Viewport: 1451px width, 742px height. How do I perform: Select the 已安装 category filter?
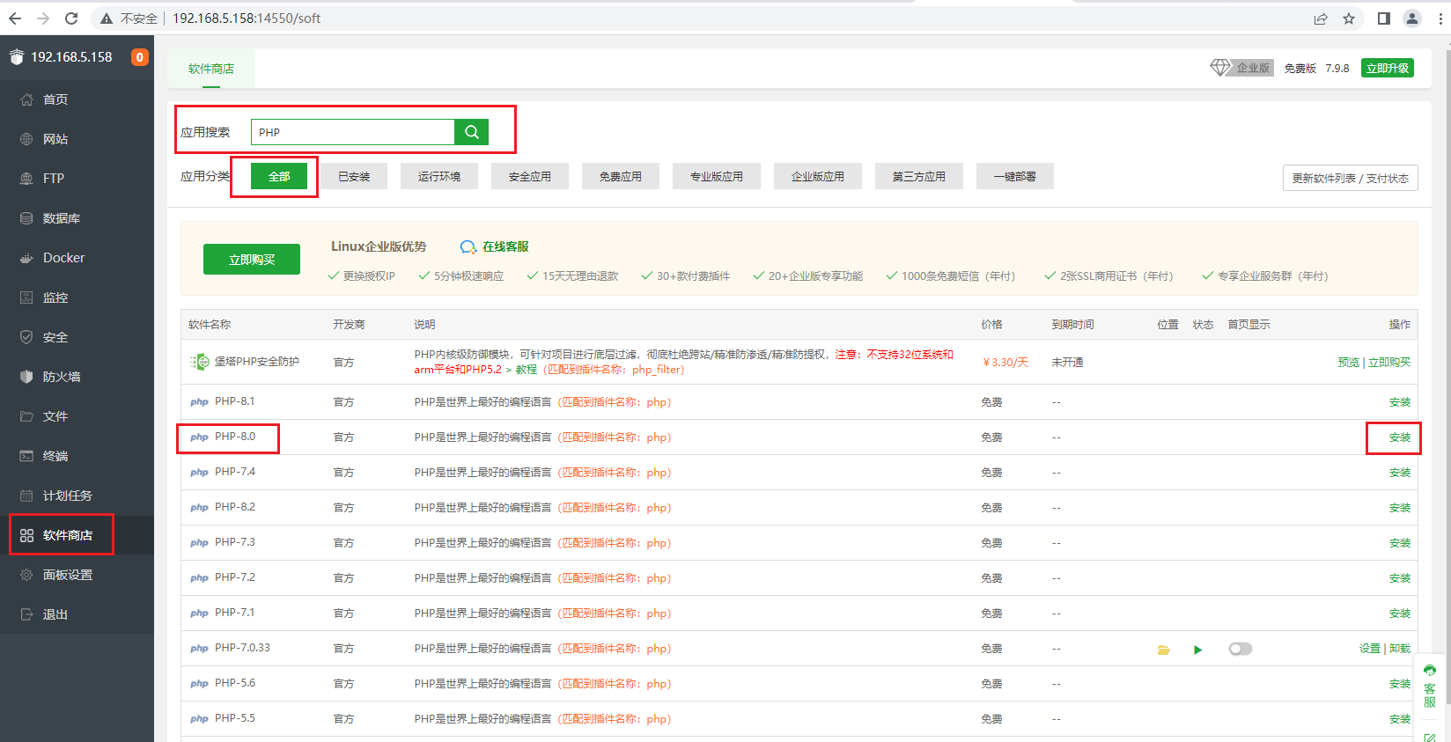pyautogui.click(x=354, y=176)
